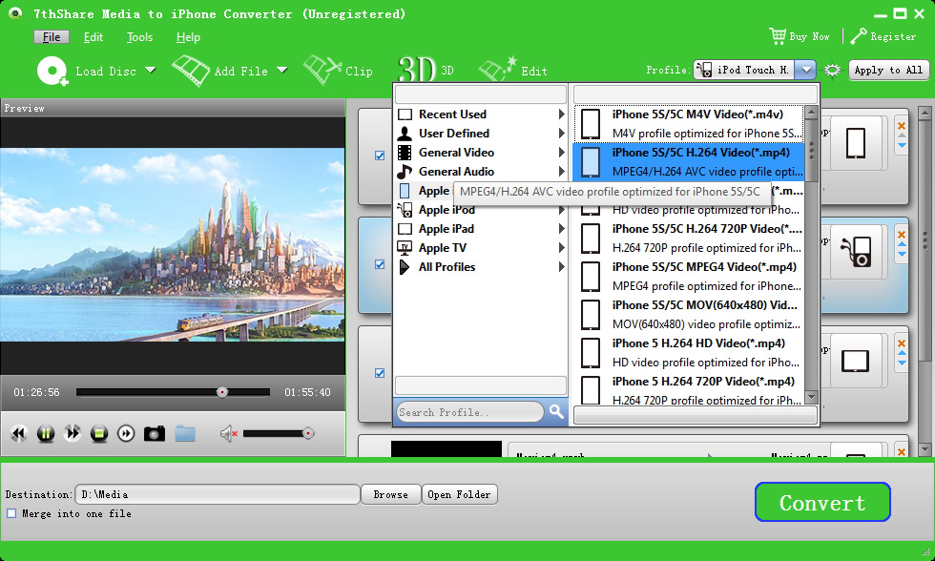Screen dimensions: 935x561
Task: Remove first file with orange X
Action: click(902, 126)
